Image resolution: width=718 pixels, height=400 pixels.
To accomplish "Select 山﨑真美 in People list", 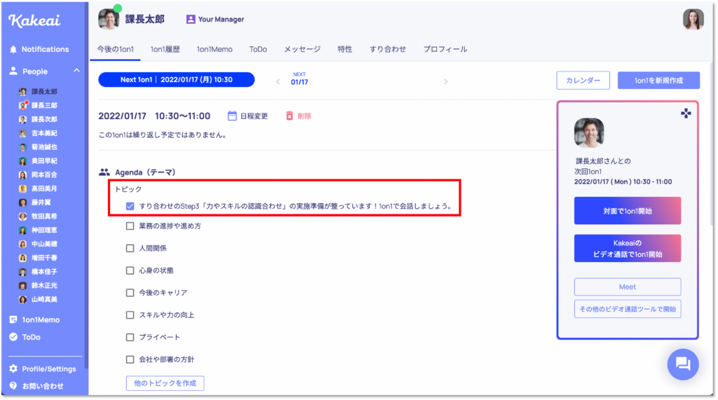I will pyautogui.click(x=44, y=299).
